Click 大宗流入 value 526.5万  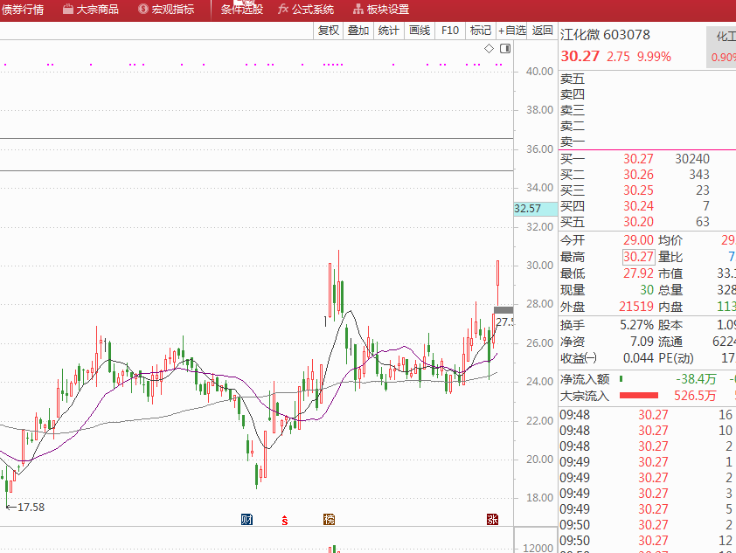tap(695, 396)
